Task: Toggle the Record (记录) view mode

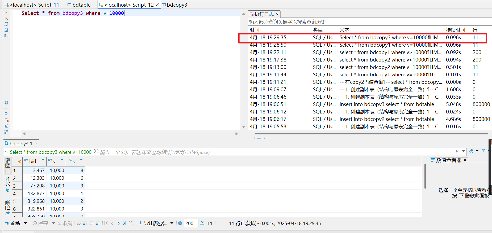Action: click(7, 208)
